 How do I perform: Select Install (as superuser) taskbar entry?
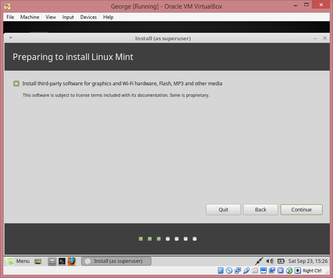tap(116, 261)
